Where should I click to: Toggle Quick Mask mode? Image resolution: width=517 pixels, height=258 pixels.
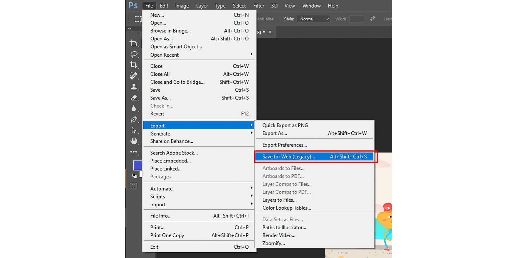pos(133,186)
